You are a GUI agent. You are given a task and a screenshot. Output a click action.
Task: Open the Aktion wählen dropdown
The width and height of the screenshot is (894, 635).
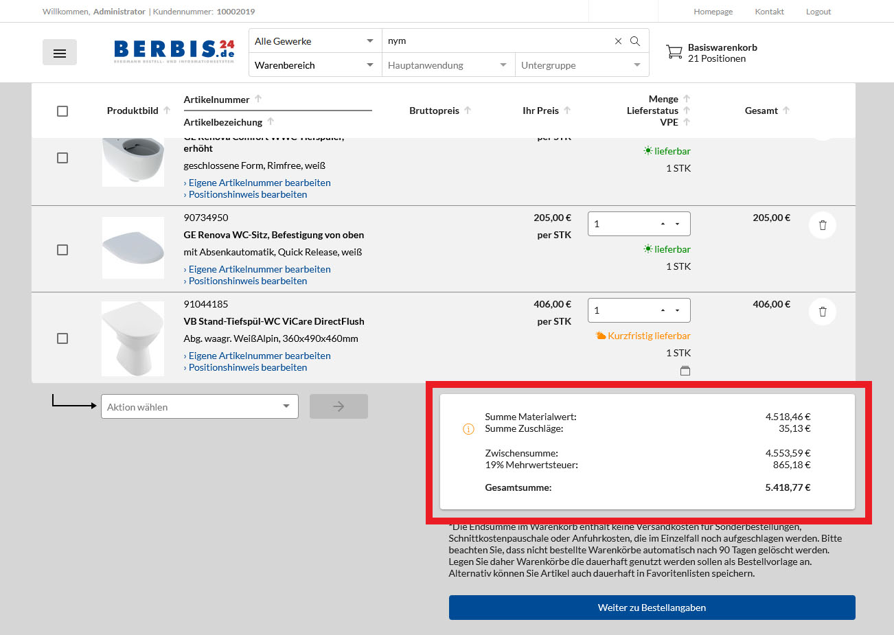pos(200,406)
